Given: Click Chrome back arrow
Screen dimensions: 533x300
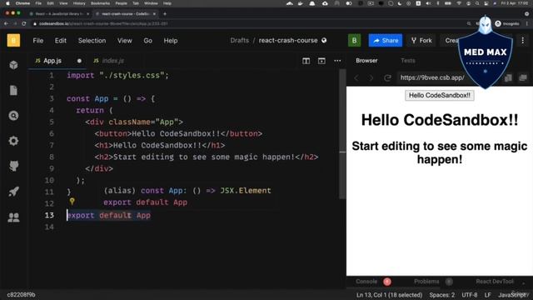Looking at the screenshot, I should point(6,23).
